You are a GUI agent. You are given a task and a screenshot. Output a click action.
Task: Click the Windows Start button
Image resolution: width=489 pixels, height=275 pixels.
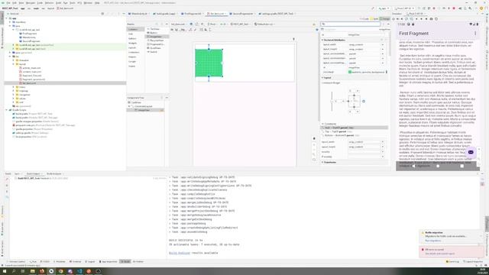pyautogui.click(x=5, y=271)
